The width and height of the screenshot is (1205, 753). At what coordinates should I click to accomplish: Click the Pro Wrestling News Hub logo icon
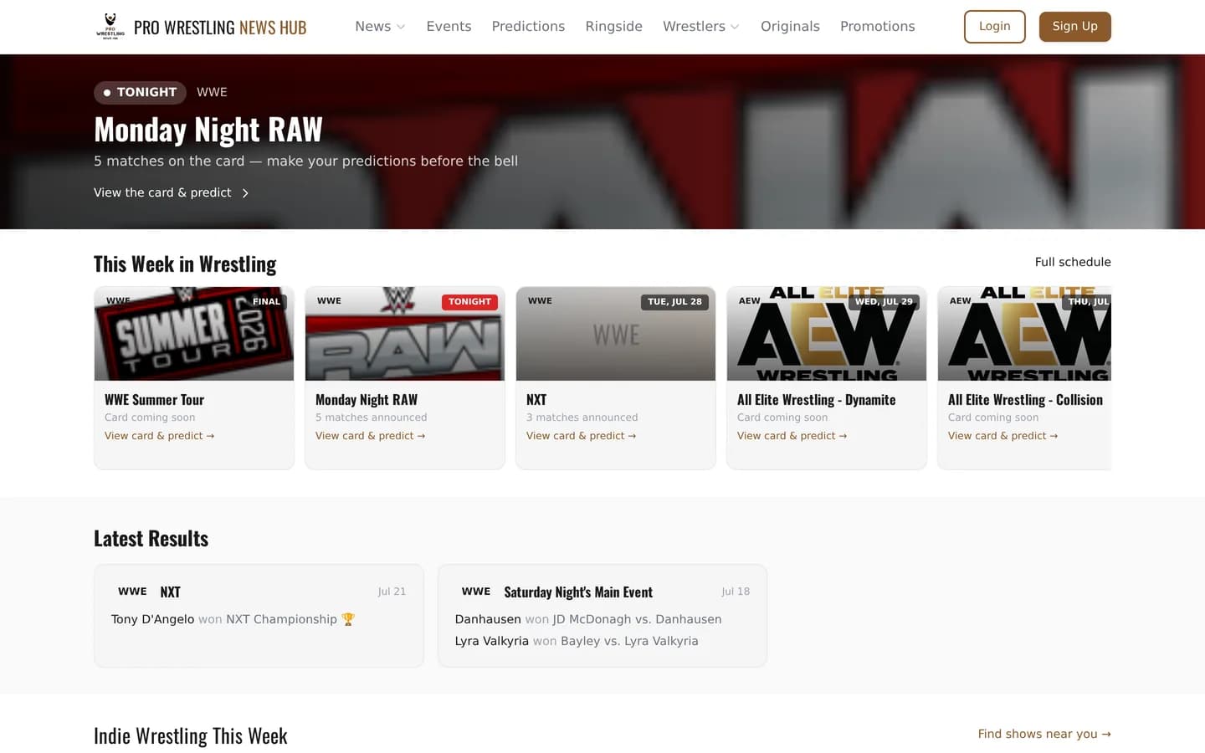[110, 26]
